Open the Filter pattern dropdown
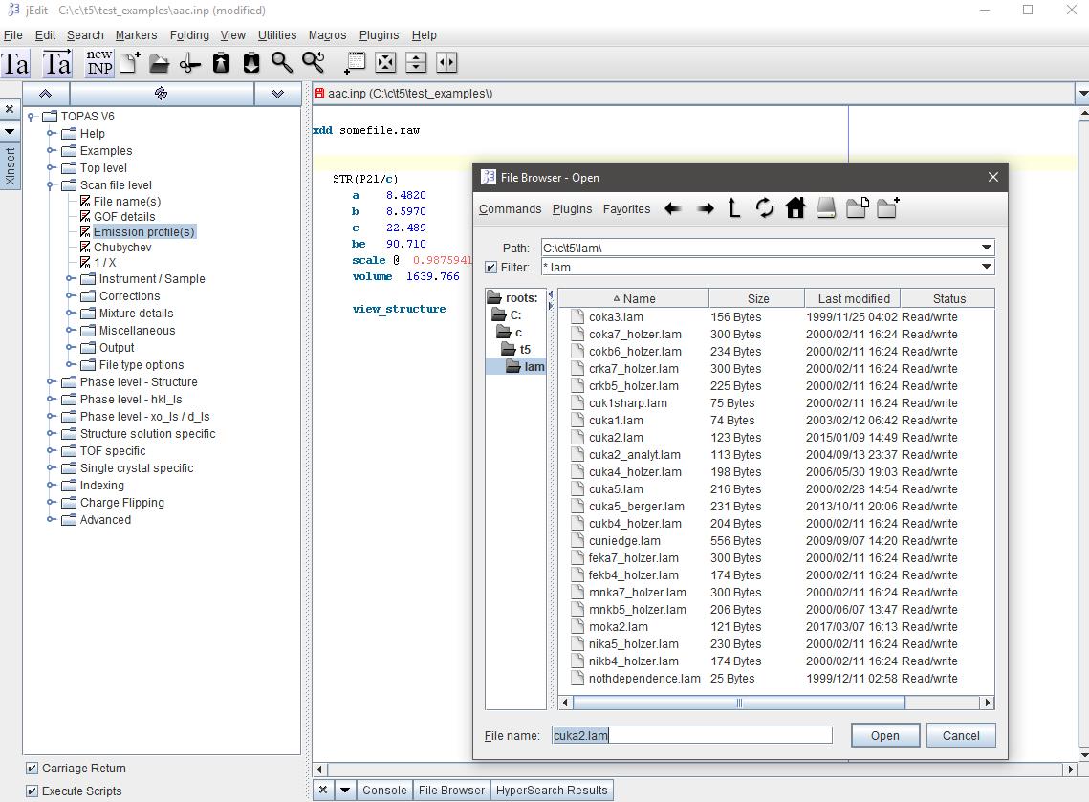Viewport: 1089px width, 802px height. pyautogui.click(x=987, y=268)
